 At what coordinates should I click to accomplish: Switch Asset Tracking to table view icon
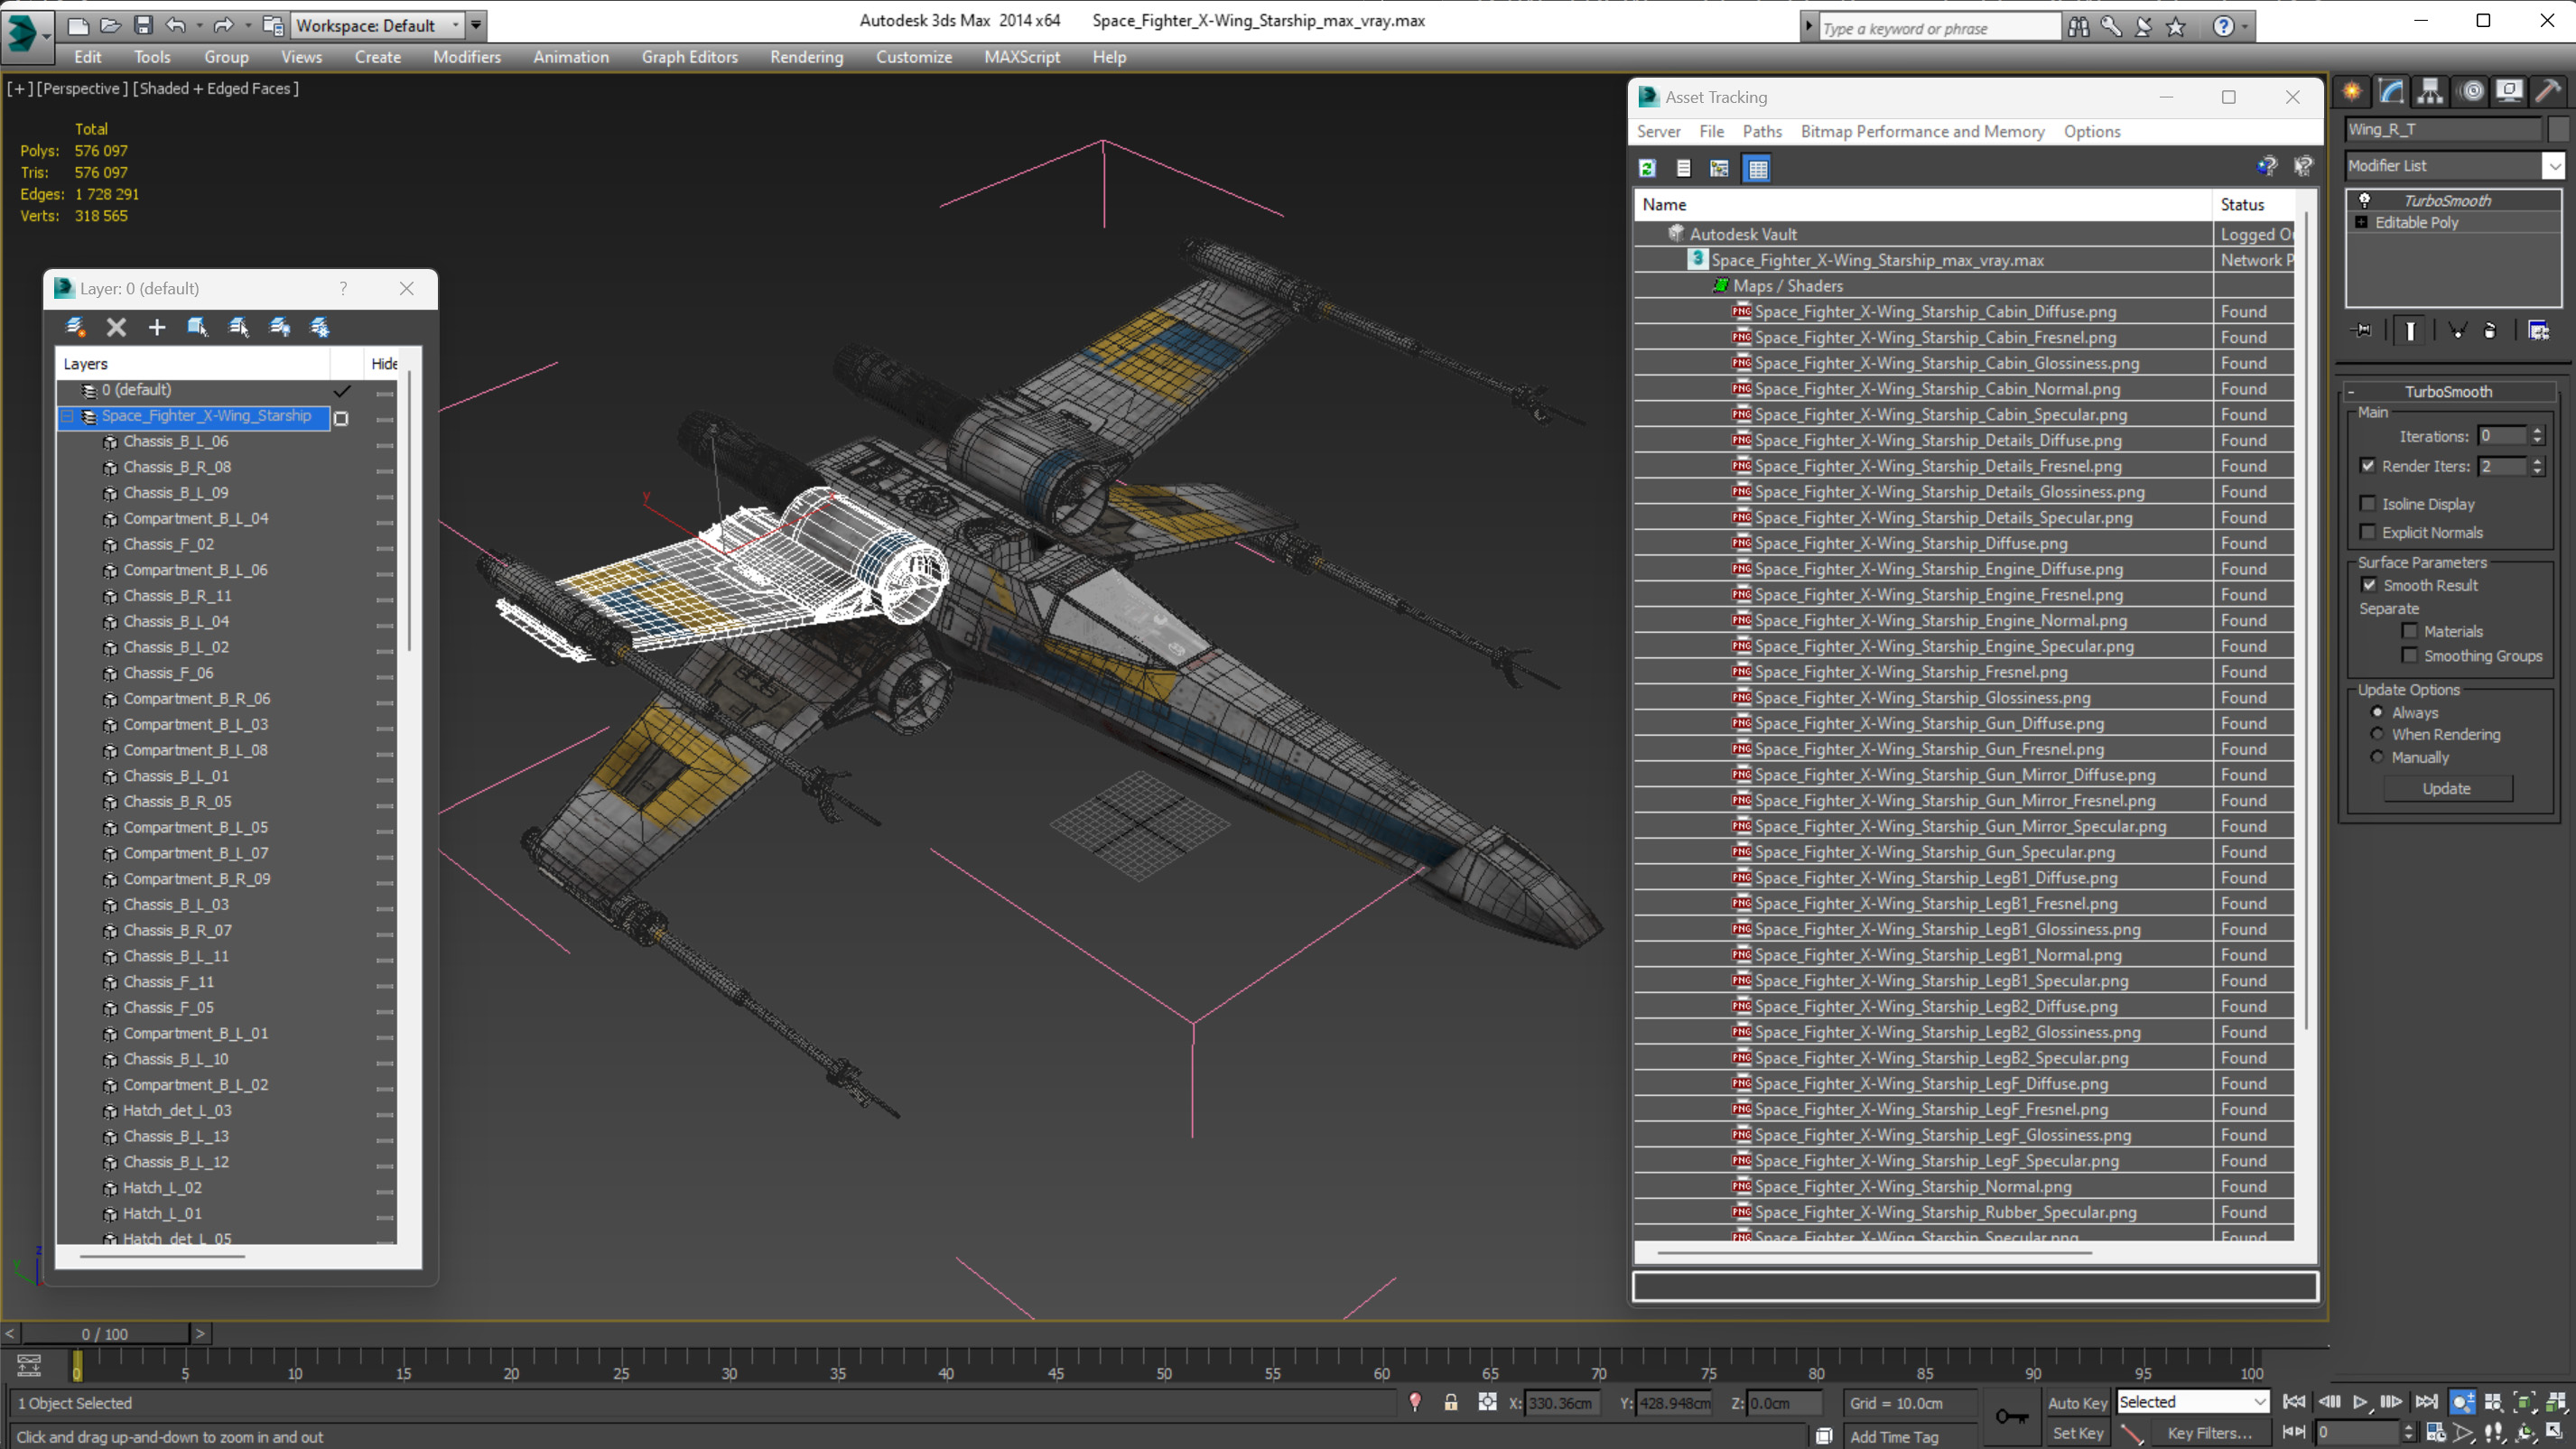tap(1757, 169)
